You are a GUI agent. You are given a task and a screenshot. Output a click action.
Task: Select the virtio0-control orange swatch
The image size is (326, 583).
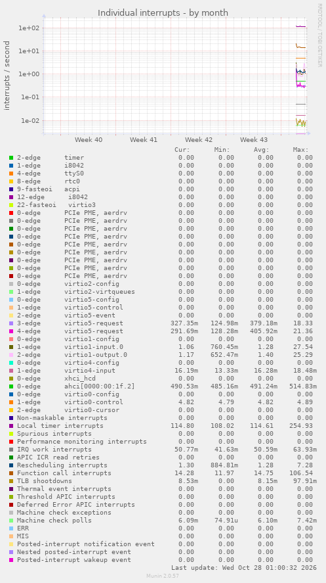click(x=11, y=402)
